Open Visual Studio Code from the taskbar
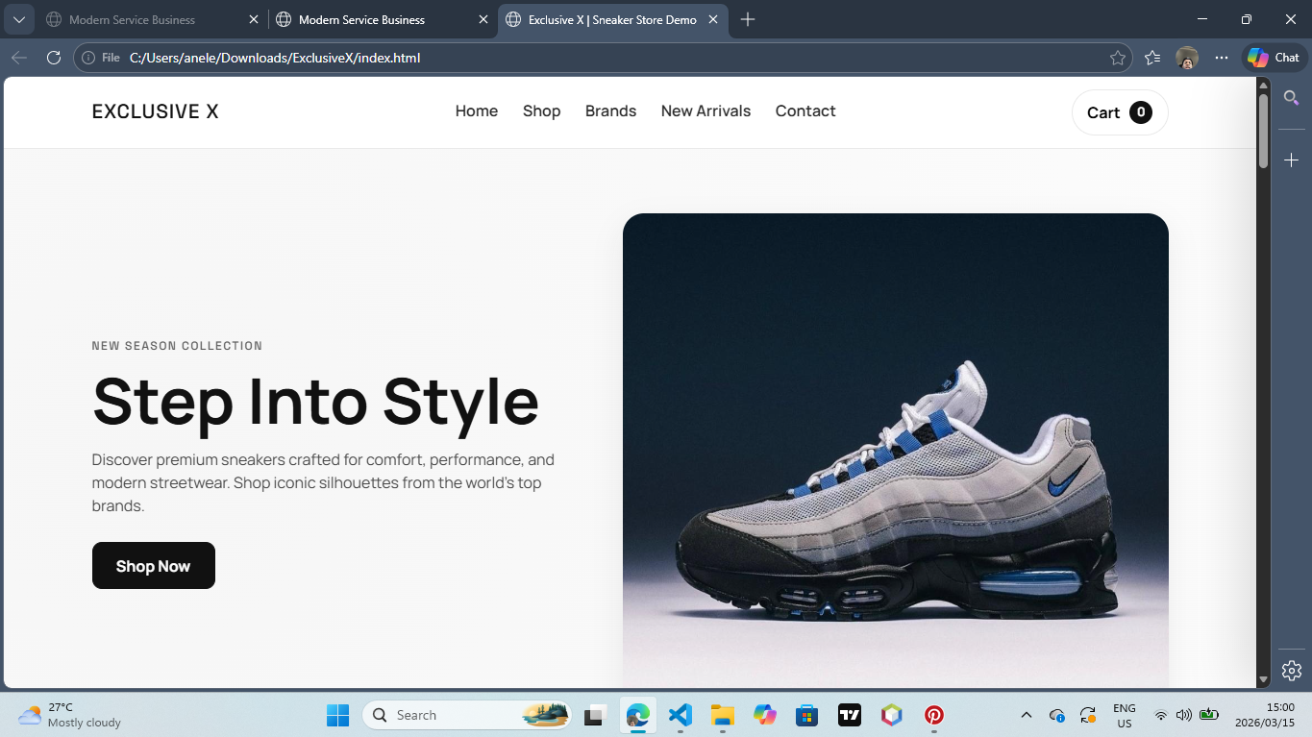 coord(681,715)
